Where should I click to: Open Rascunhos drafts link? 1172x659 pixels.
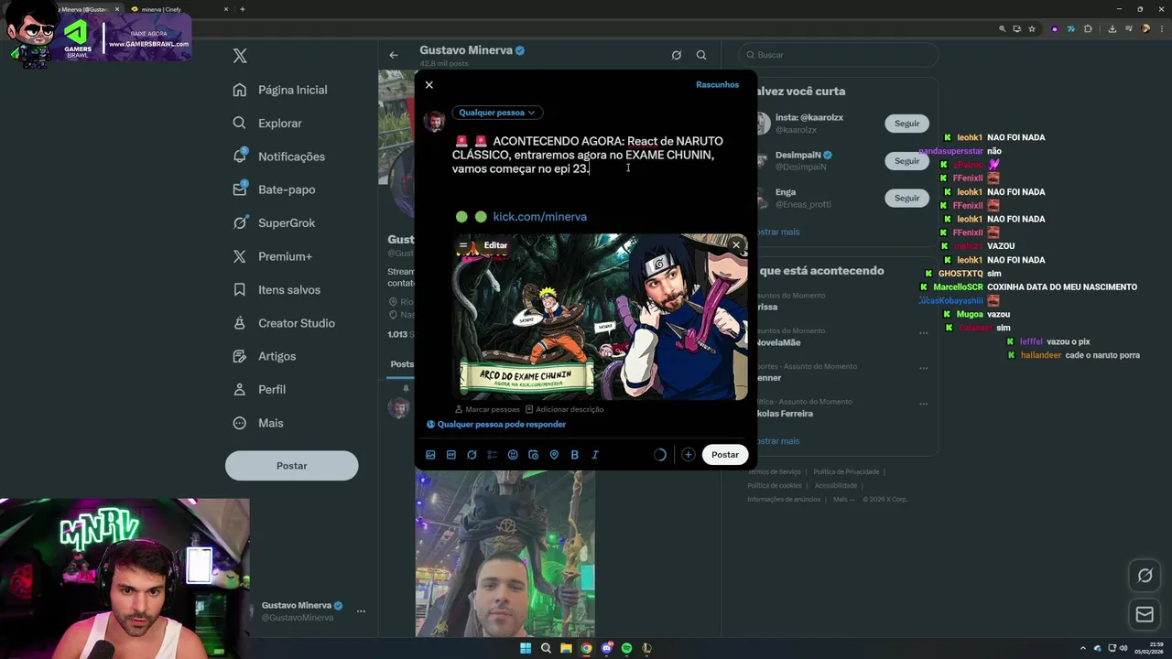(x=717, y=84)
